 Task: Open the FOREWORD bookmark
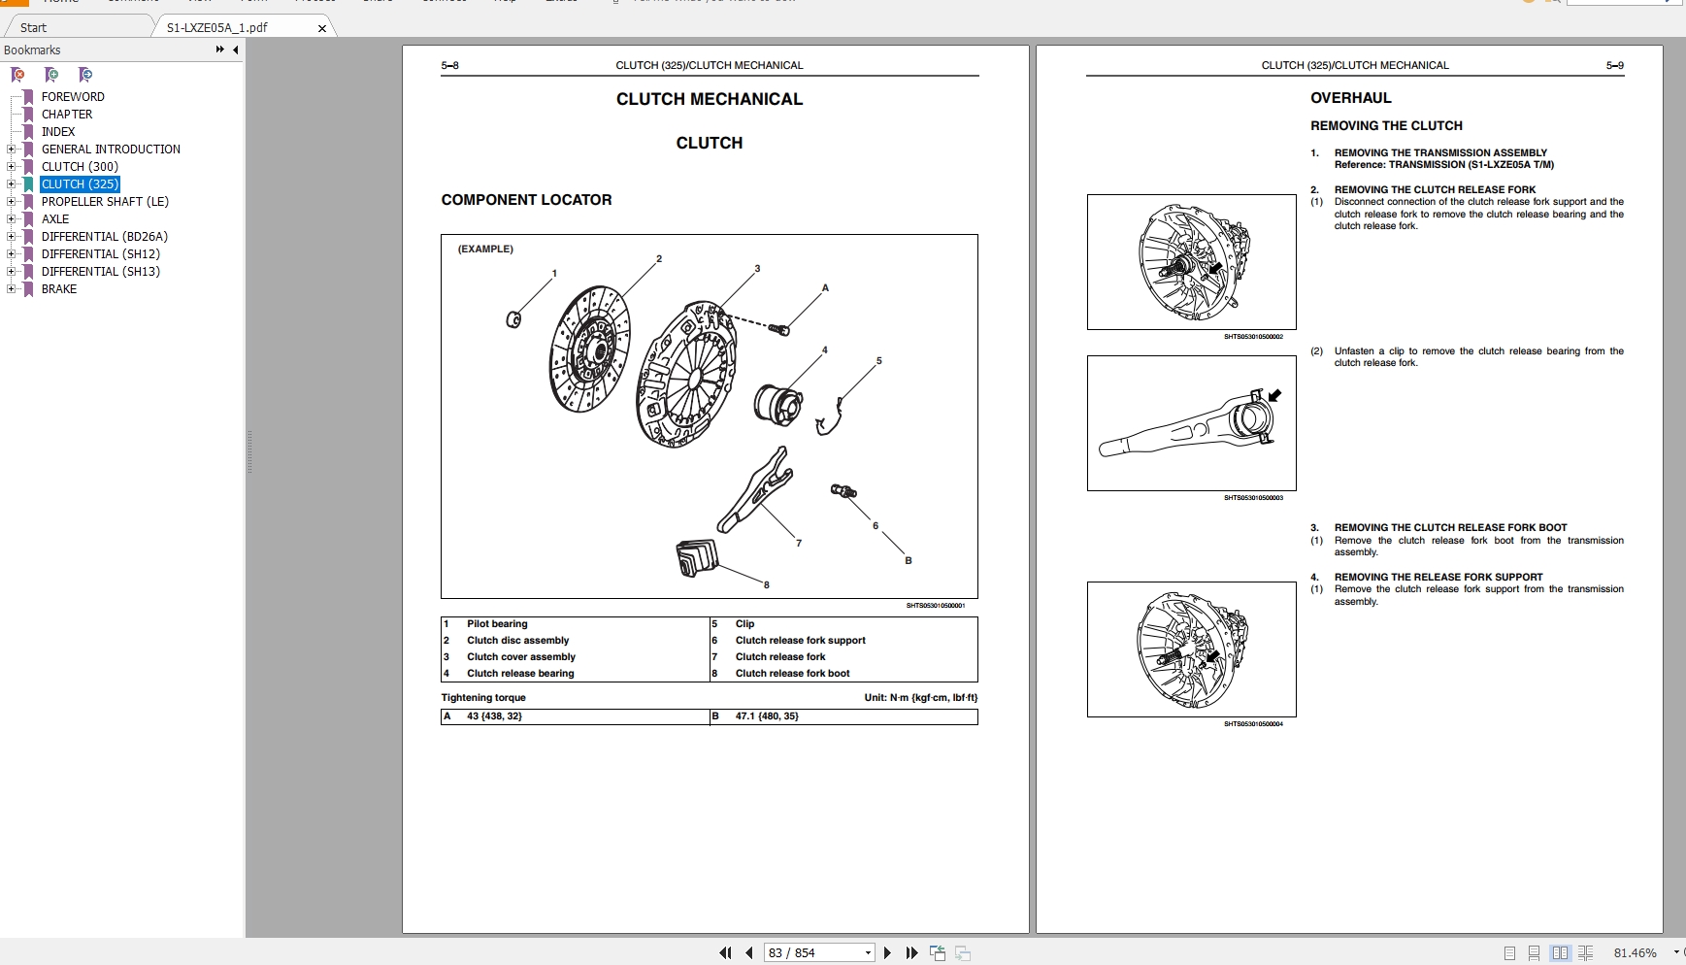[73, 97]
